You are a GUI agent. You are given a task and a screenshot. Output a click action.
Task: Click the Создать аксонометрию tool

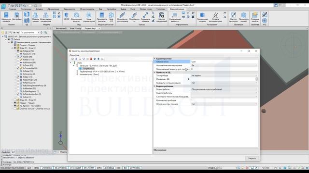pyautogui.click(x=216, y=17)
